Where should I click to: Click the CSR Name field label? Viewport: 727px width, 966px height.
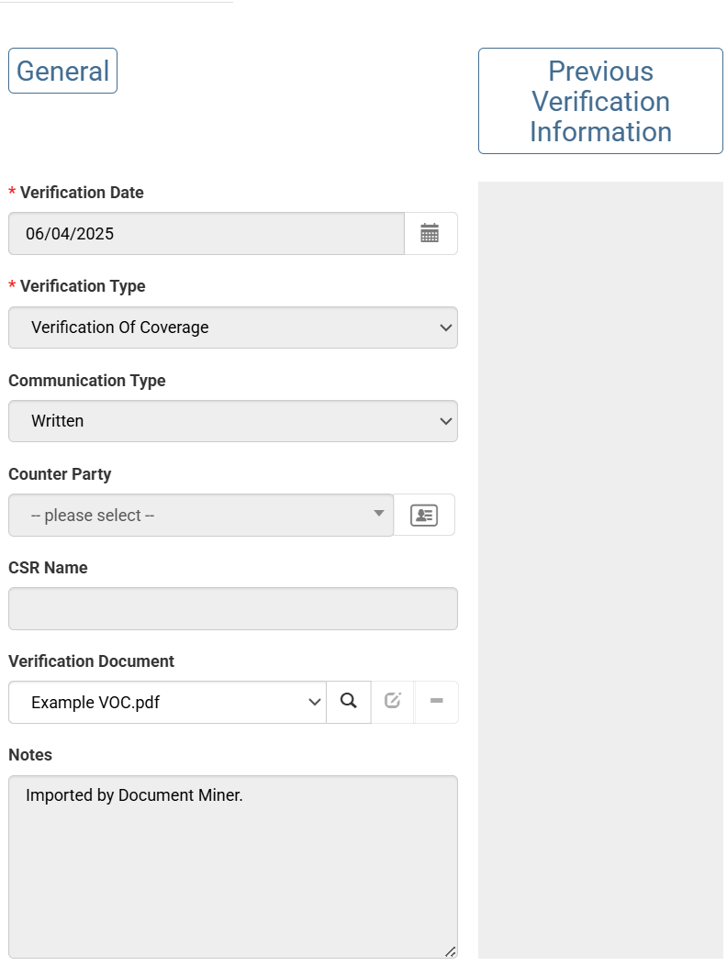[x=48, y=568]
